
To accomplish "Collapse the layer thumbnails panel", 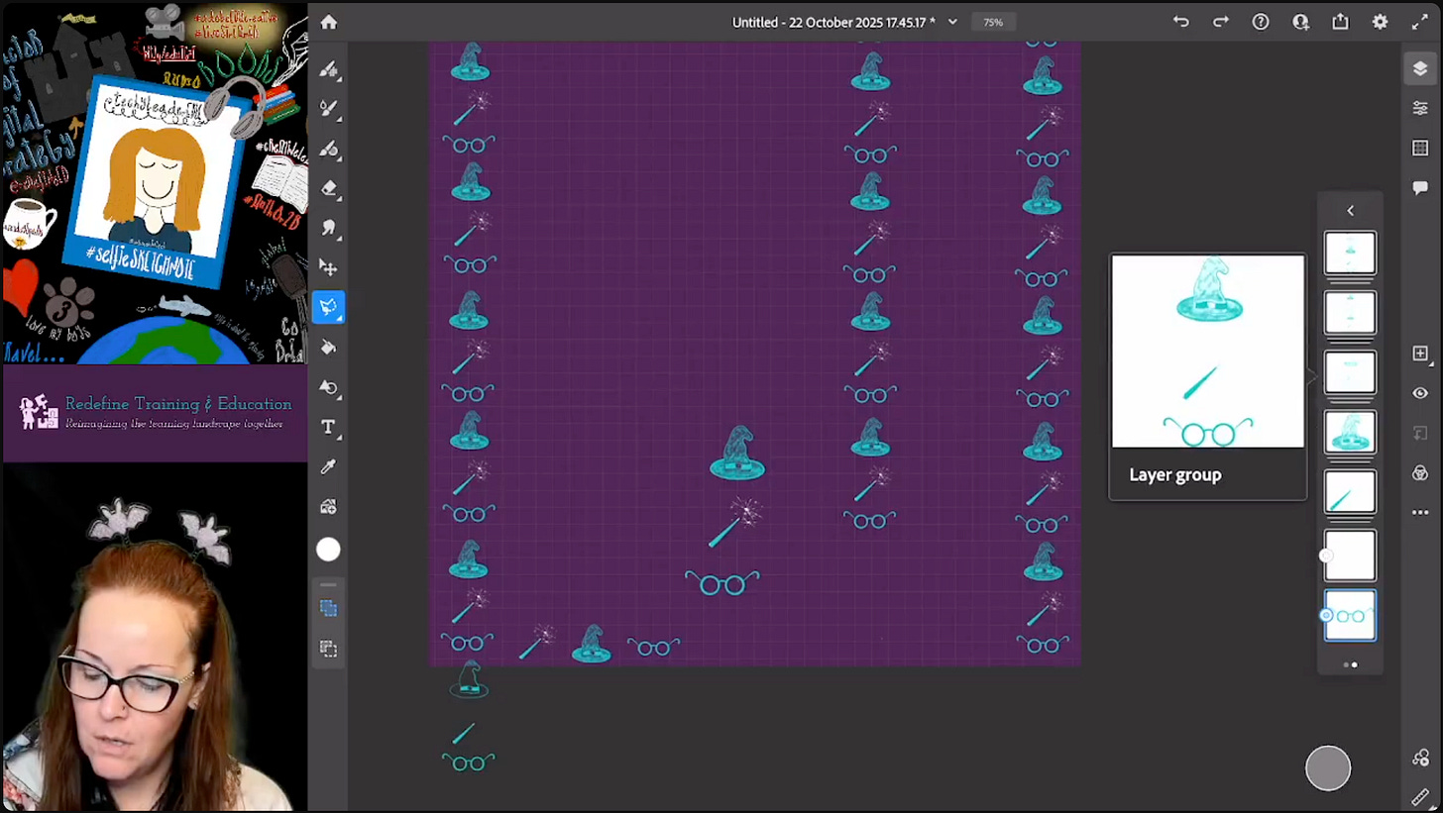I will [x=1350, y=210].
